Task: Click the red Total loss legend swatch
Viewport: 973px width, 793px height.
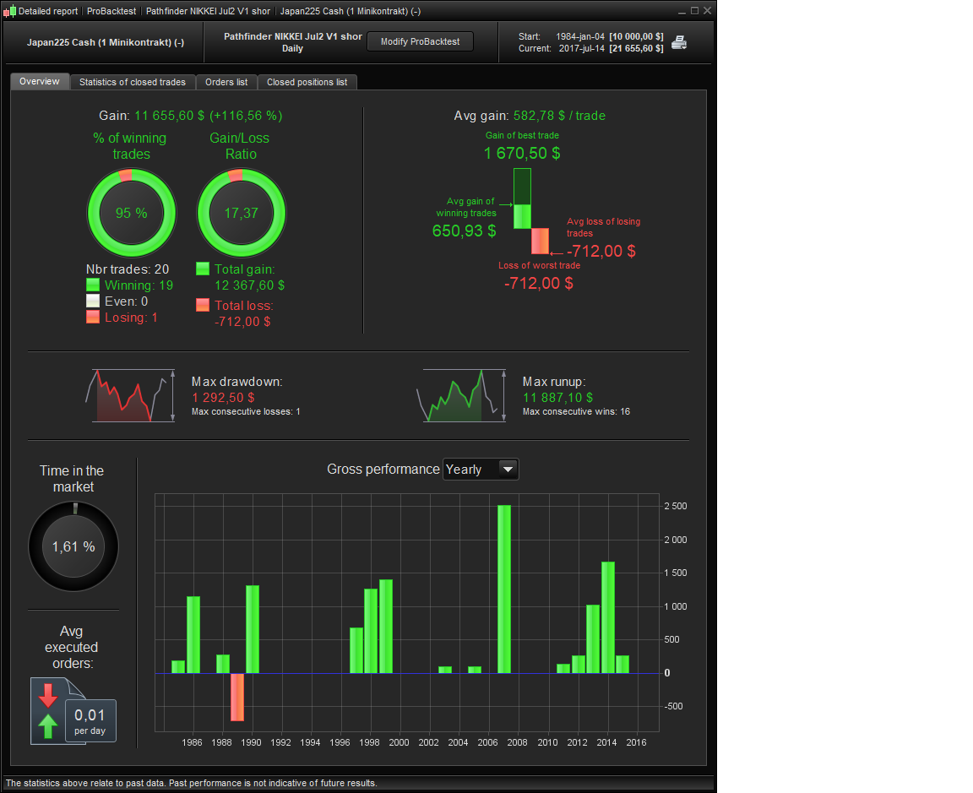Action: [203, 305]
